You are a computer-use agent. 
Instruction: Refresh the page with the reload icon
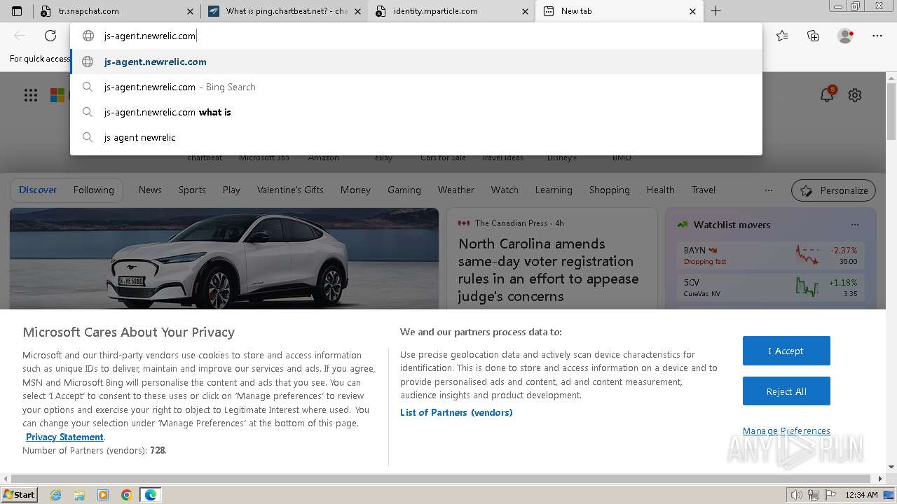pos(50,36)
